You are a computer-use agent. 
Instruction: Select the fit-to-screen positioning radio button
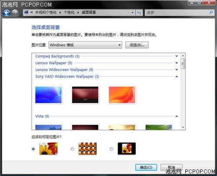click(33, 149)
